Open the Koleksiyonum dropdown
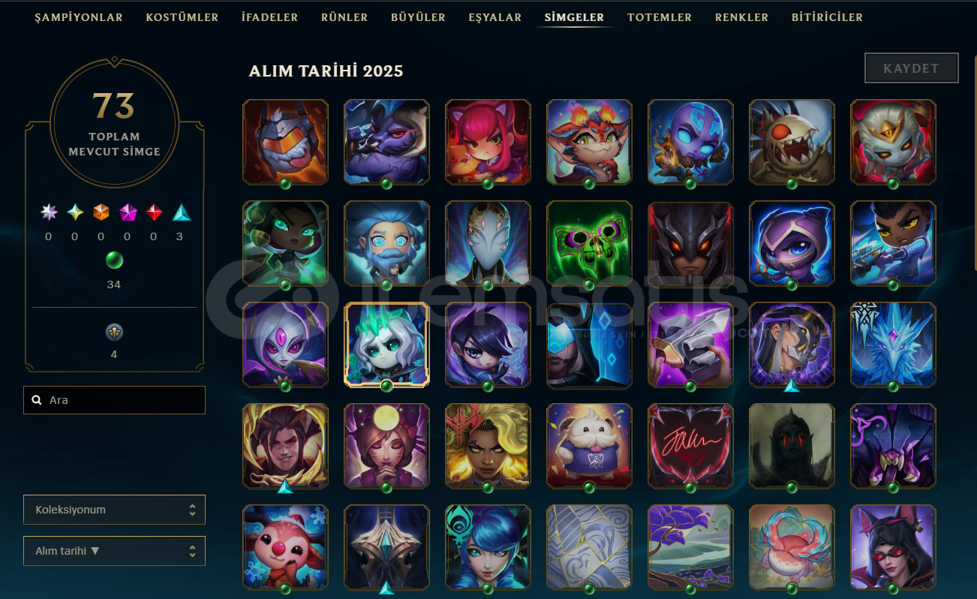The image size is (977, 599). pos(114,510)
